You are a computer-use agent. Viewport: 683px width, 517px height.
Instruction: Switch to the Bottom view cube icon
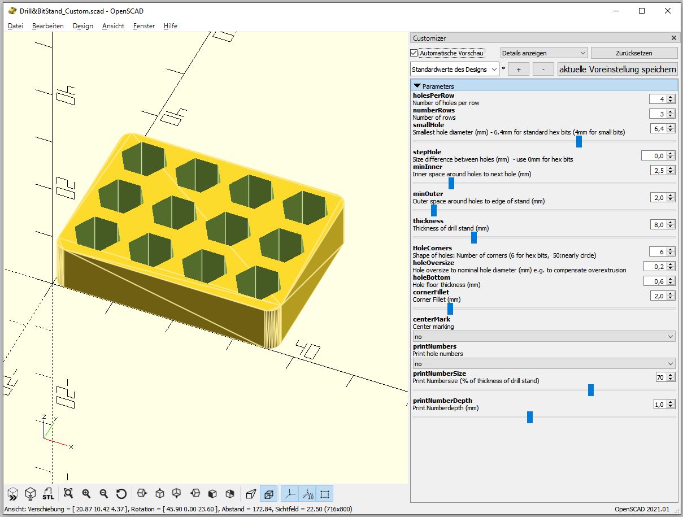coord(177,493)
